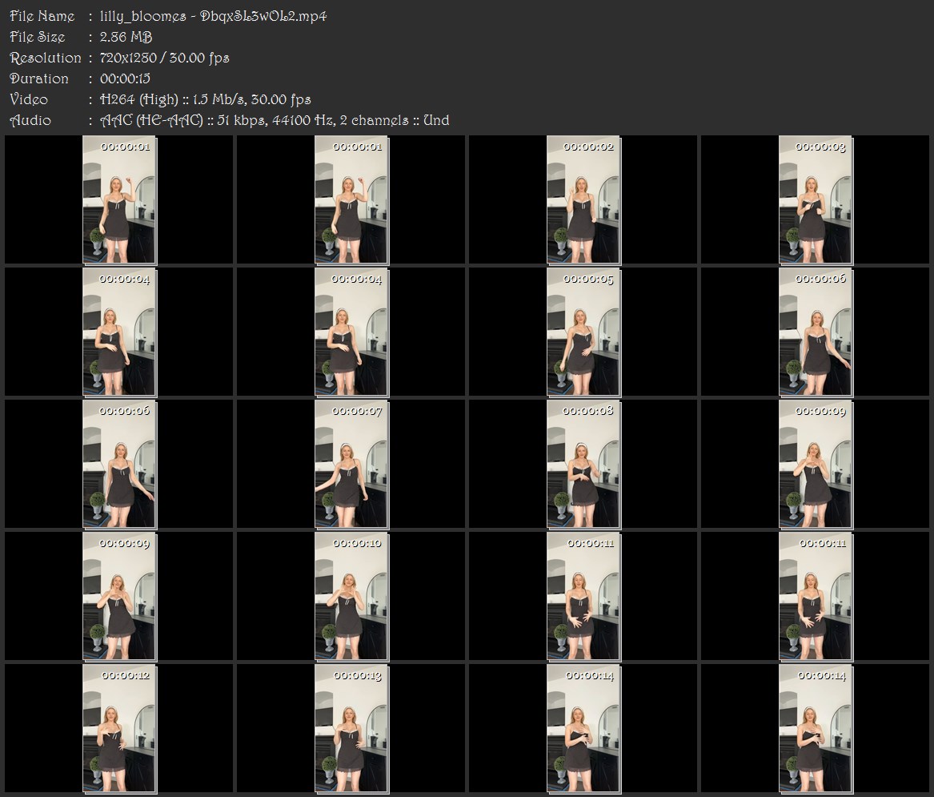
Task: Click the frame captured at 00:00:05
Action: point(583,332)
